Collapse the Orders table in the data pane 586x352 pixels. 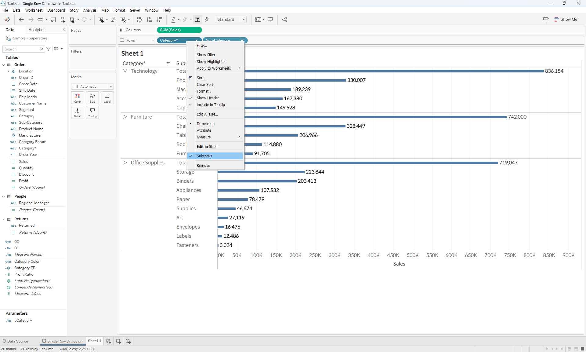[3, 64]
